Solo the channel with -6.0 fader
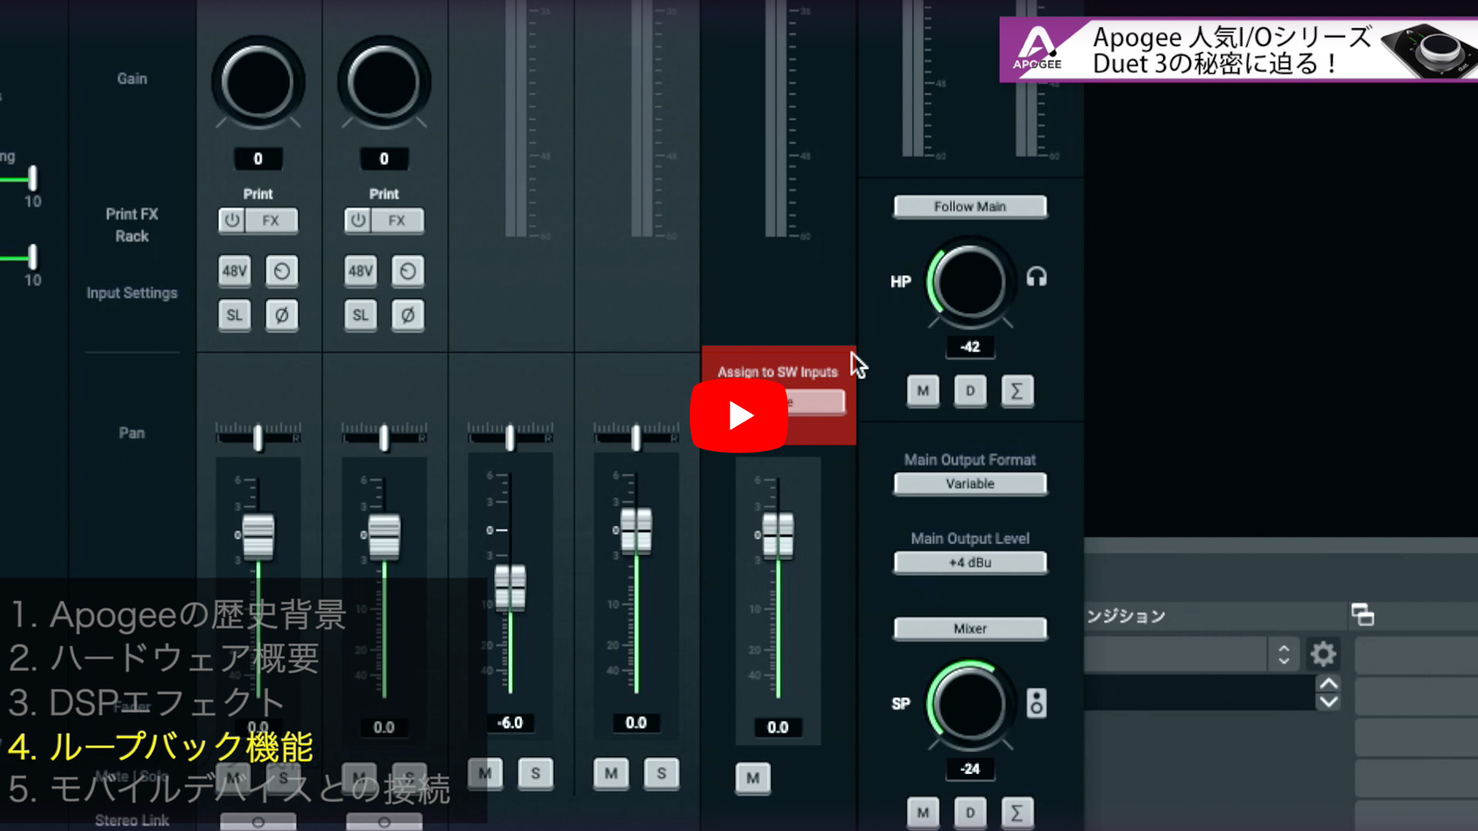Image resolution: width=1478 pixels, height=831 pixels. pos(535,773)
